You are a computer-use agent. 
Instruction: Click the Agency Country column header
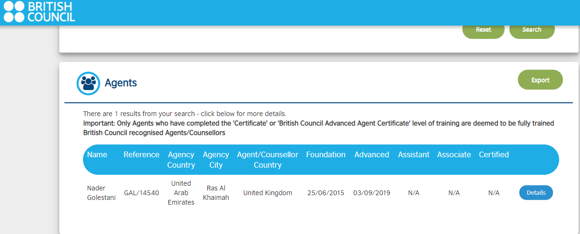[x=181, y=160]
